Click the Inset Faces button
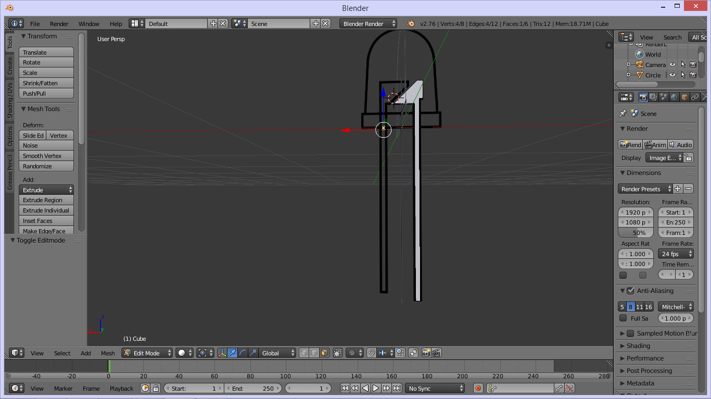This screenshot has width=711, height=399. click(x=46, y=220)
